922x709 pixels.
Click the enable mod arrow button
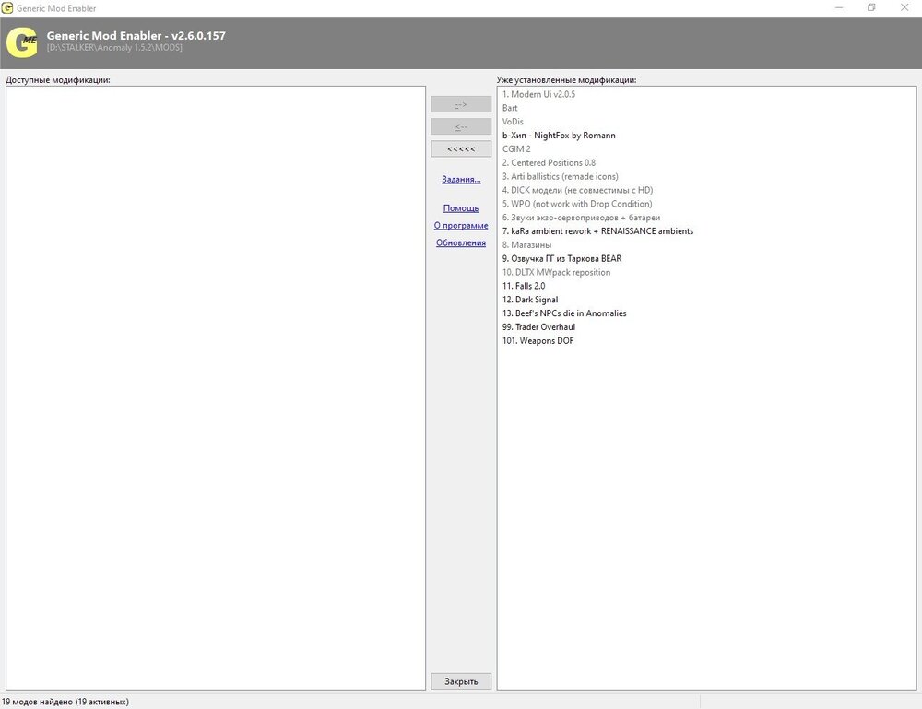(x=461, y=104)
